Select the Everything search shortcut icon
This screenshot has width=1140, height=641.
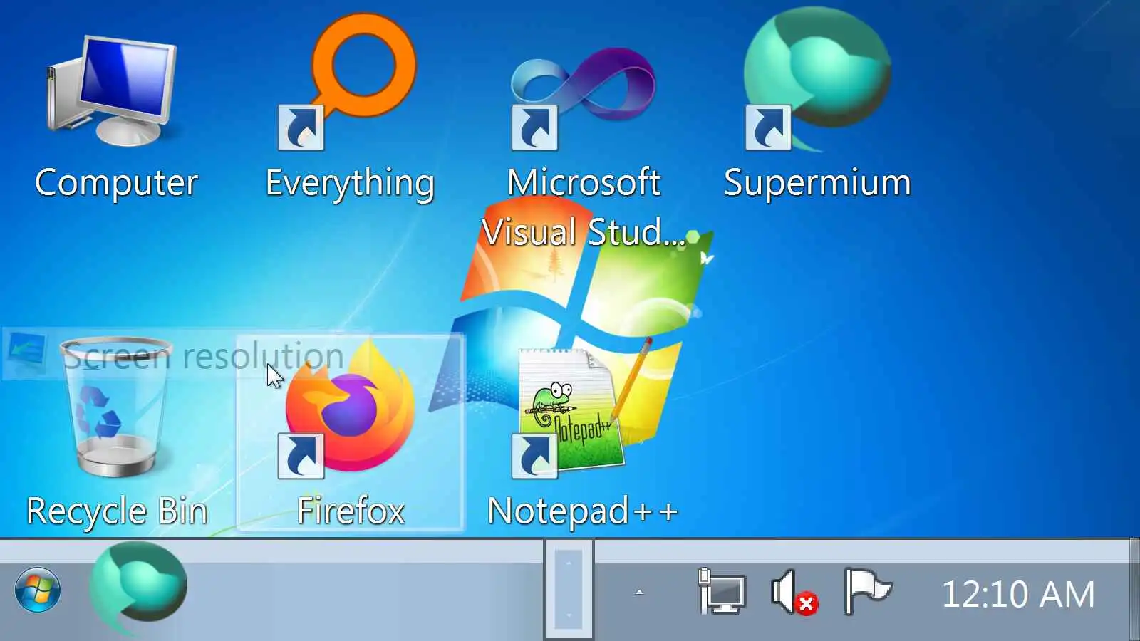tap(348, 82)
